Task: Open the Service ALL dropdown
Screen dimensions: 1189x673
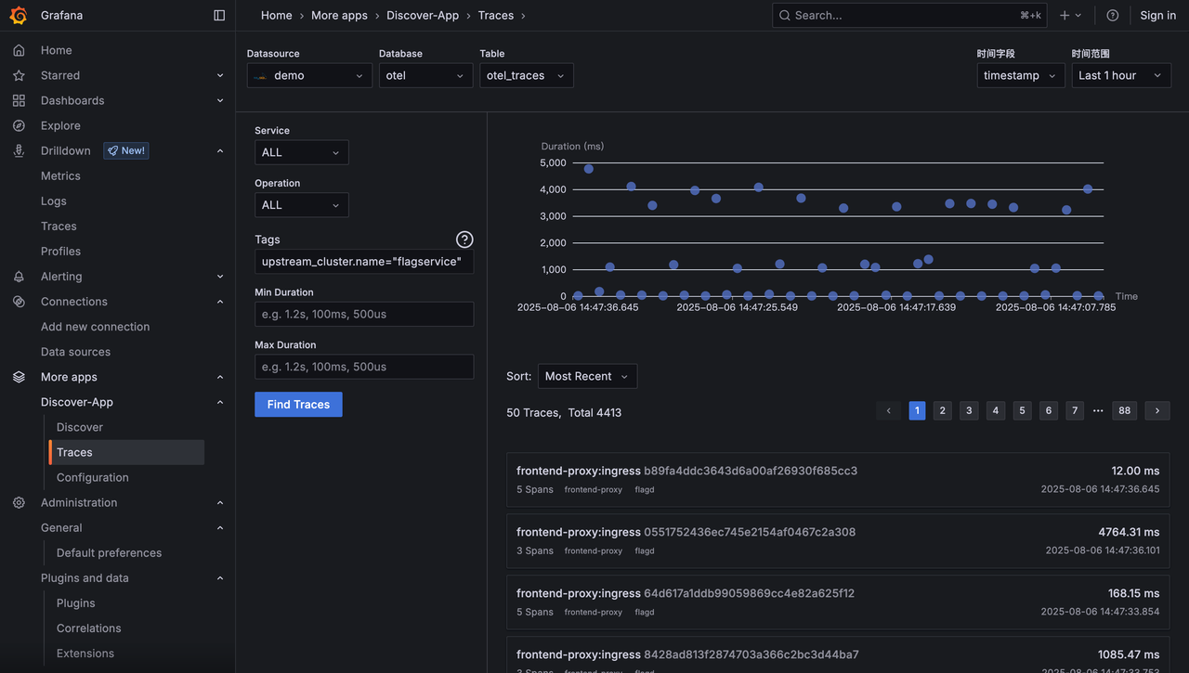Action: pyautogui.click(x=302, y=152)
